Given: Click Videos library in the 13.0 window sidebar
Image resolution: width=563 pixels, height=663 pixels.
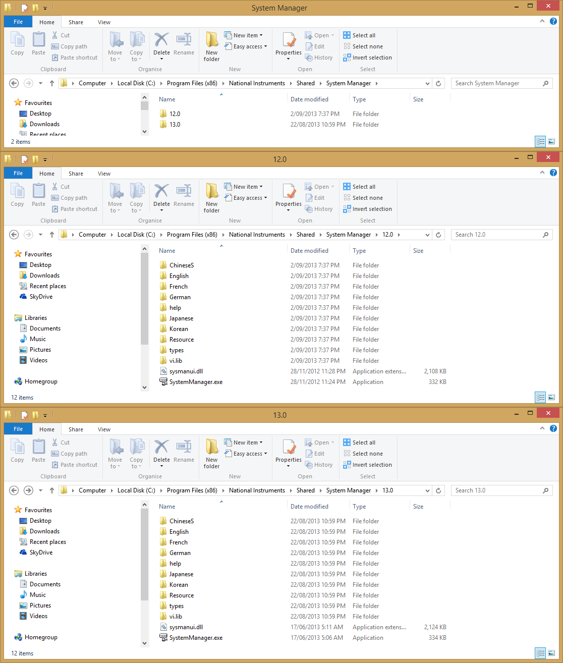Looking at the screenshot, I should [38, 616].
